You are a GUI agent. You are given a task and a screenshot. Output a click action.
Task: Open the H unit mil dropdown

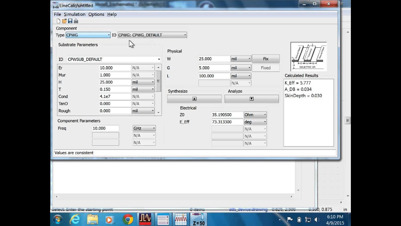tap(143, 82)
